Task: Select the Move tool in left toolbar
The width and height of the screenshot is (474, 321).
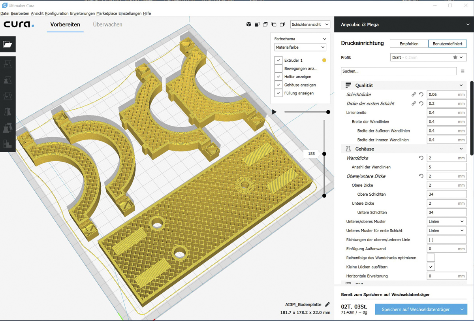Action: click(8, 64)
